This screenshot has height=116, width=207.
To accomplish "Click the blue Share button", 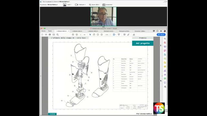I will click(x=161, y=34).
